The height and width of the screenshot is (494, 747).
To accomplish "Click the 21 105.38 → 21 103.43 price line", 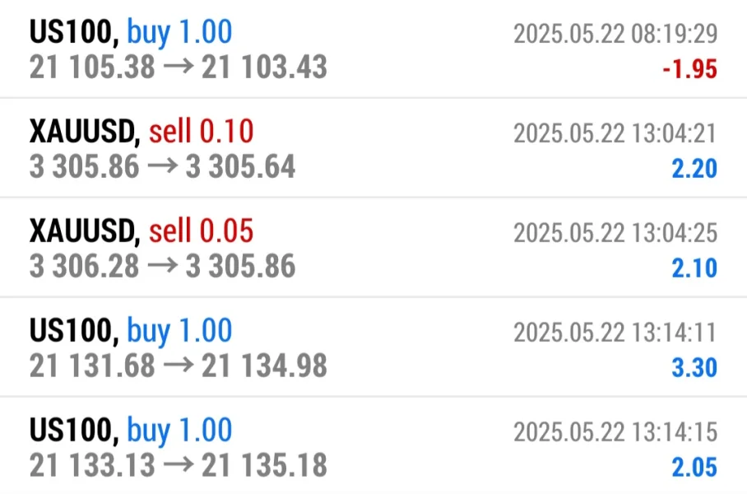I will click(x=178, y=68).
